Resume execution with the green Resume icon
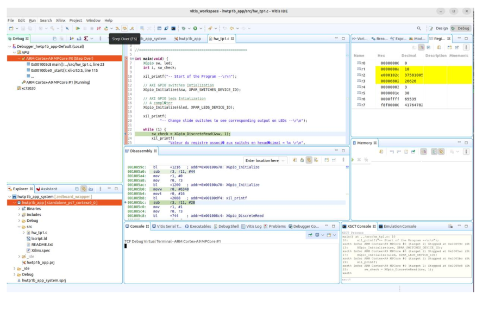489x325 pixels. [78, 28]
